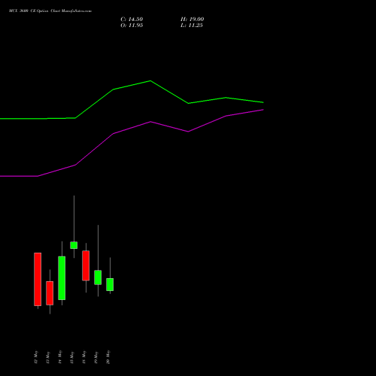Click the tall green candle above 14 May

[x=62, y=278]
